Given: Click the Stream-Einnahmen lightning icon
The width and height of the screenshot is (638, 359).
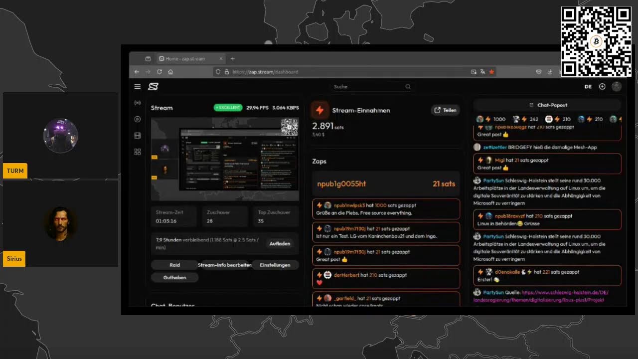Looking at the screenshot, I should pyautogui.click(x=320, y=110).
